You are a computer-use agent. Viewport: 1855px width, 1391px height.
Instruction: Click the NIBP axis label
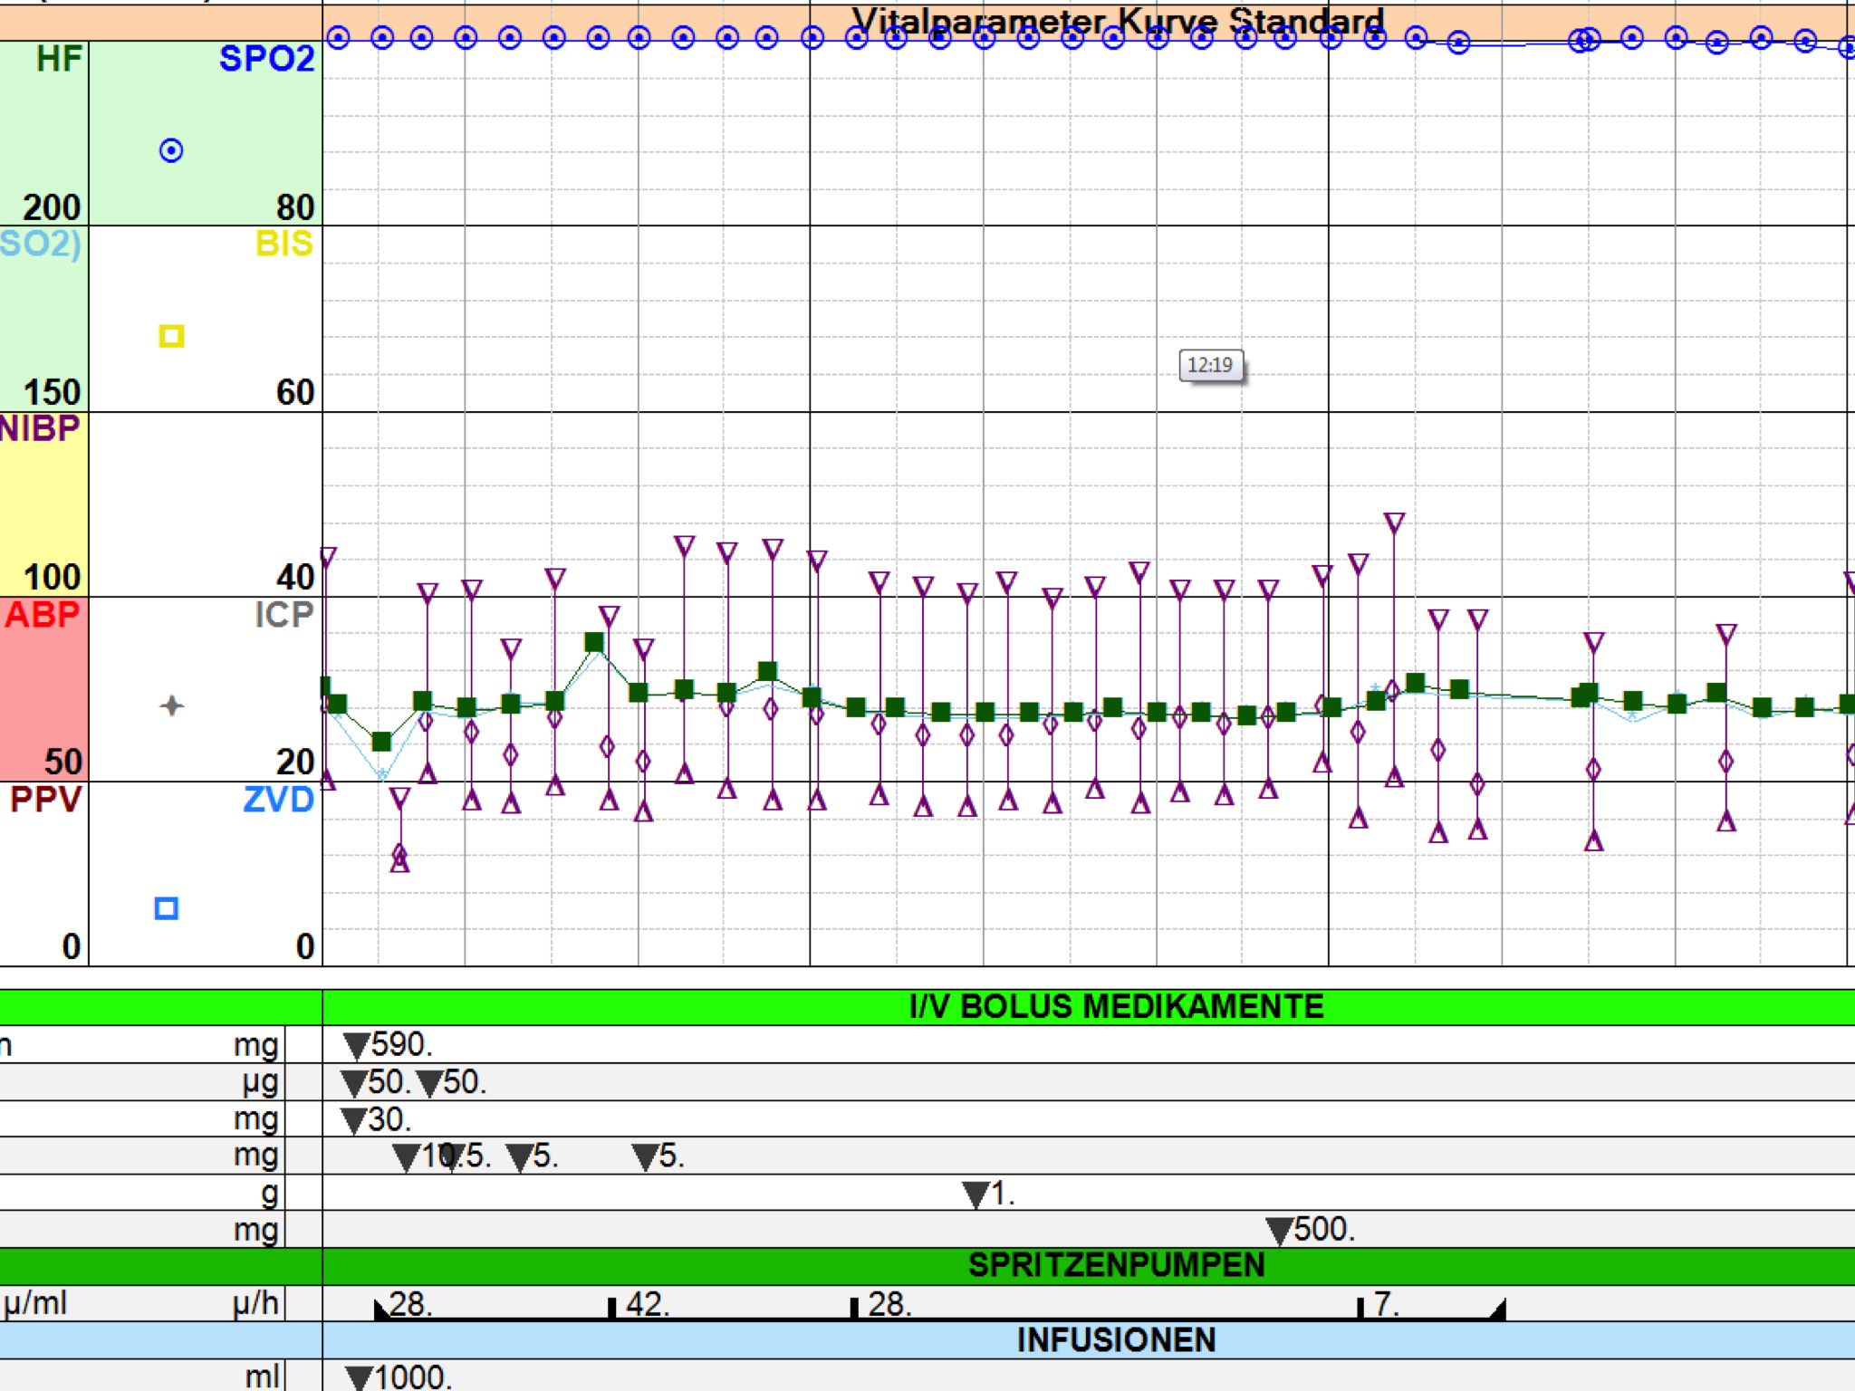coord(40,428)
